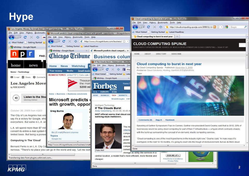Click horizontal scrollbar in the NPR window
The height and width of the screenshot is (176, 249).
(43, 154)
